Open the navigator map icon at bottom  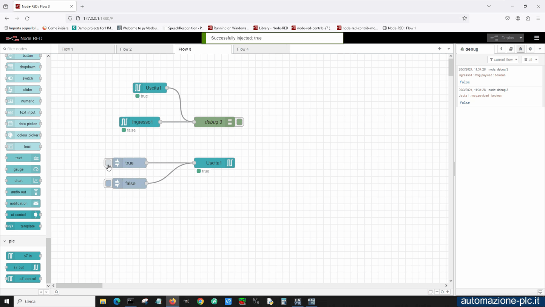[430, 291]
